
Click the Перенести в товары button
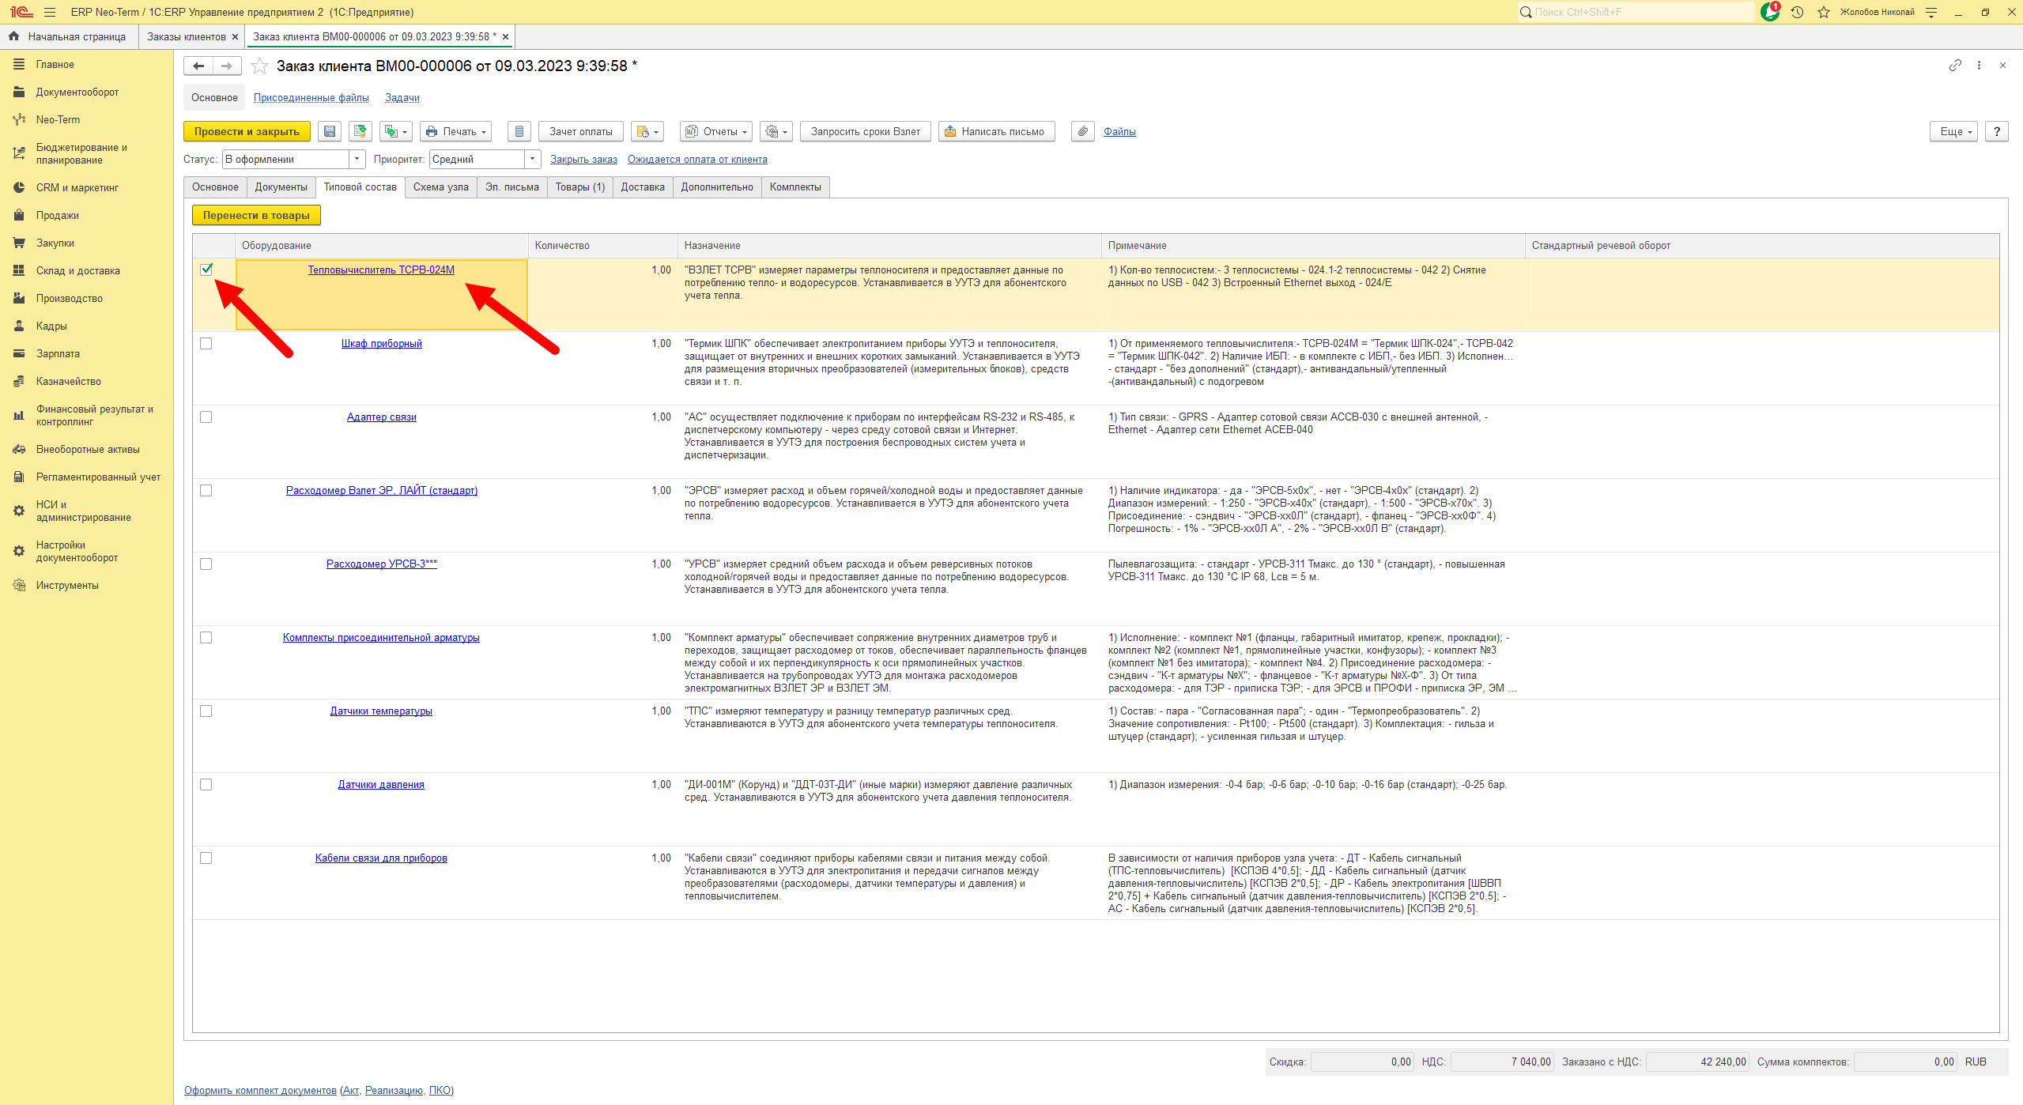click(256, 215)
